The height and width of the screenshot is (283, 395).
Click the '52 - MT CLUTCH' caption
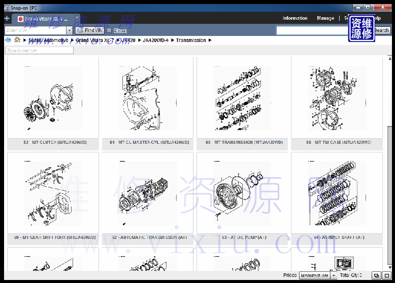55,142
